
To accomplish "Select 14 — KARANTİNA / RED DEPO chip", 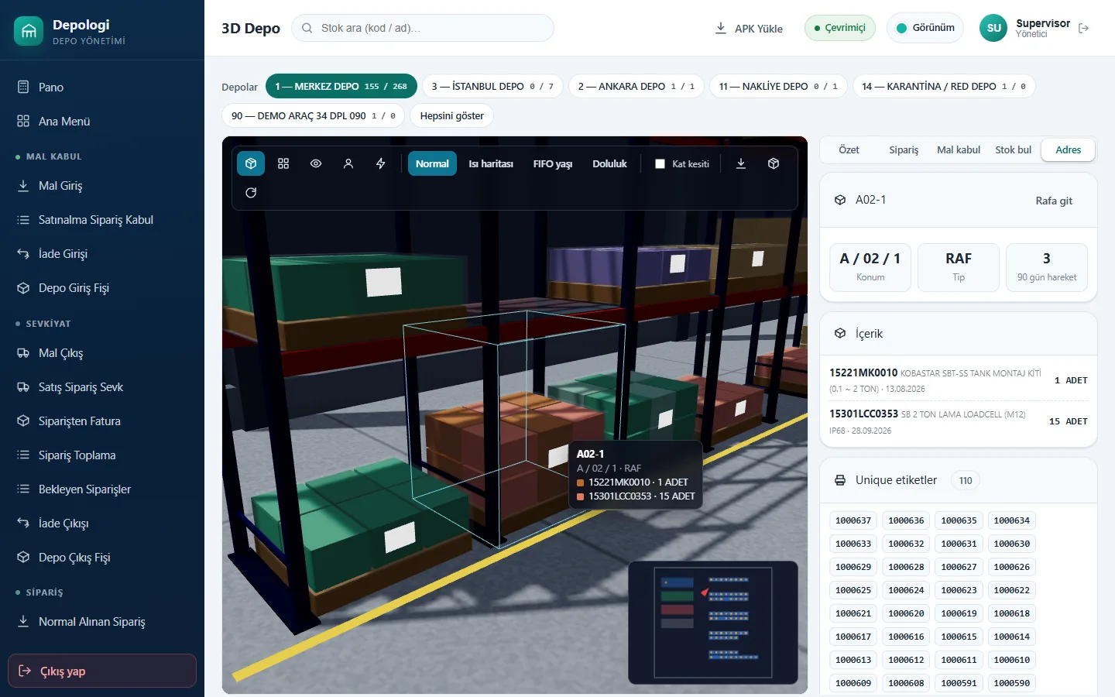I will (944, 86).
